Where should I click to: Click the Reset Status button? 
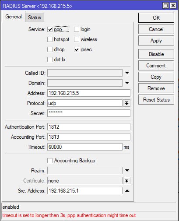pyautogui.click(x=156, y=100)
